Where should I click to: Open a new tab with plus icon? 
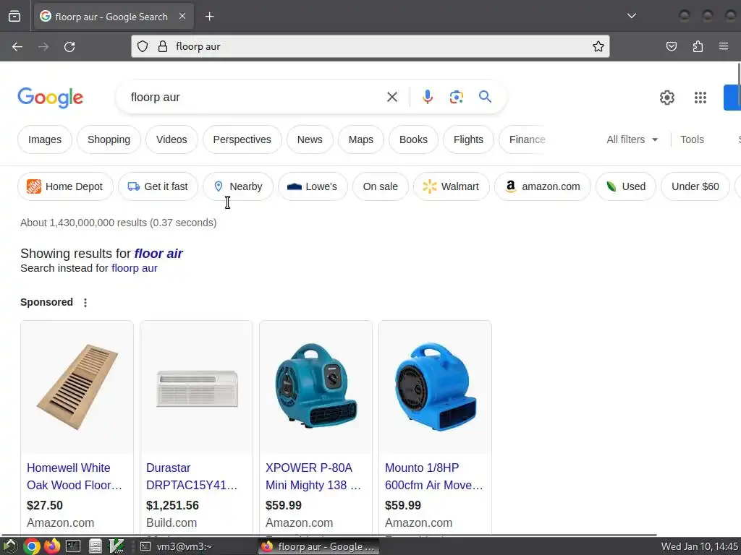209,17
